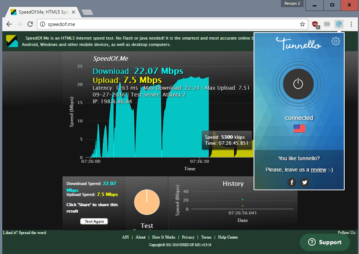This screenshot has width=359, height=254.
Task: Open Tunnello settings gear
Action: 336,41
